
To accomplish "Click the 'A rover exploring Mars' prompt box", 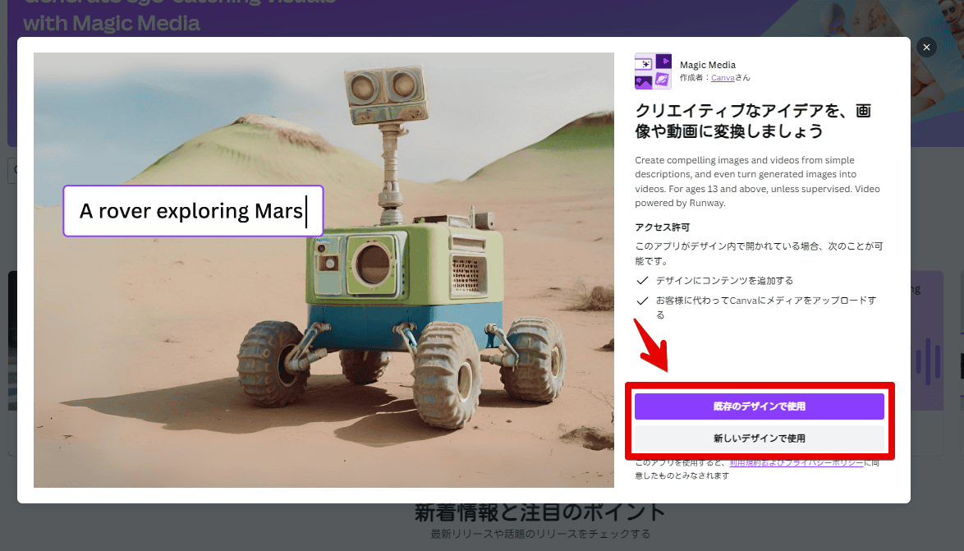I will tap(193, 211).
